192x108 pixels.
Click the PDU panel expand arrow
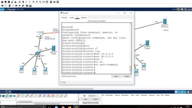79,99
